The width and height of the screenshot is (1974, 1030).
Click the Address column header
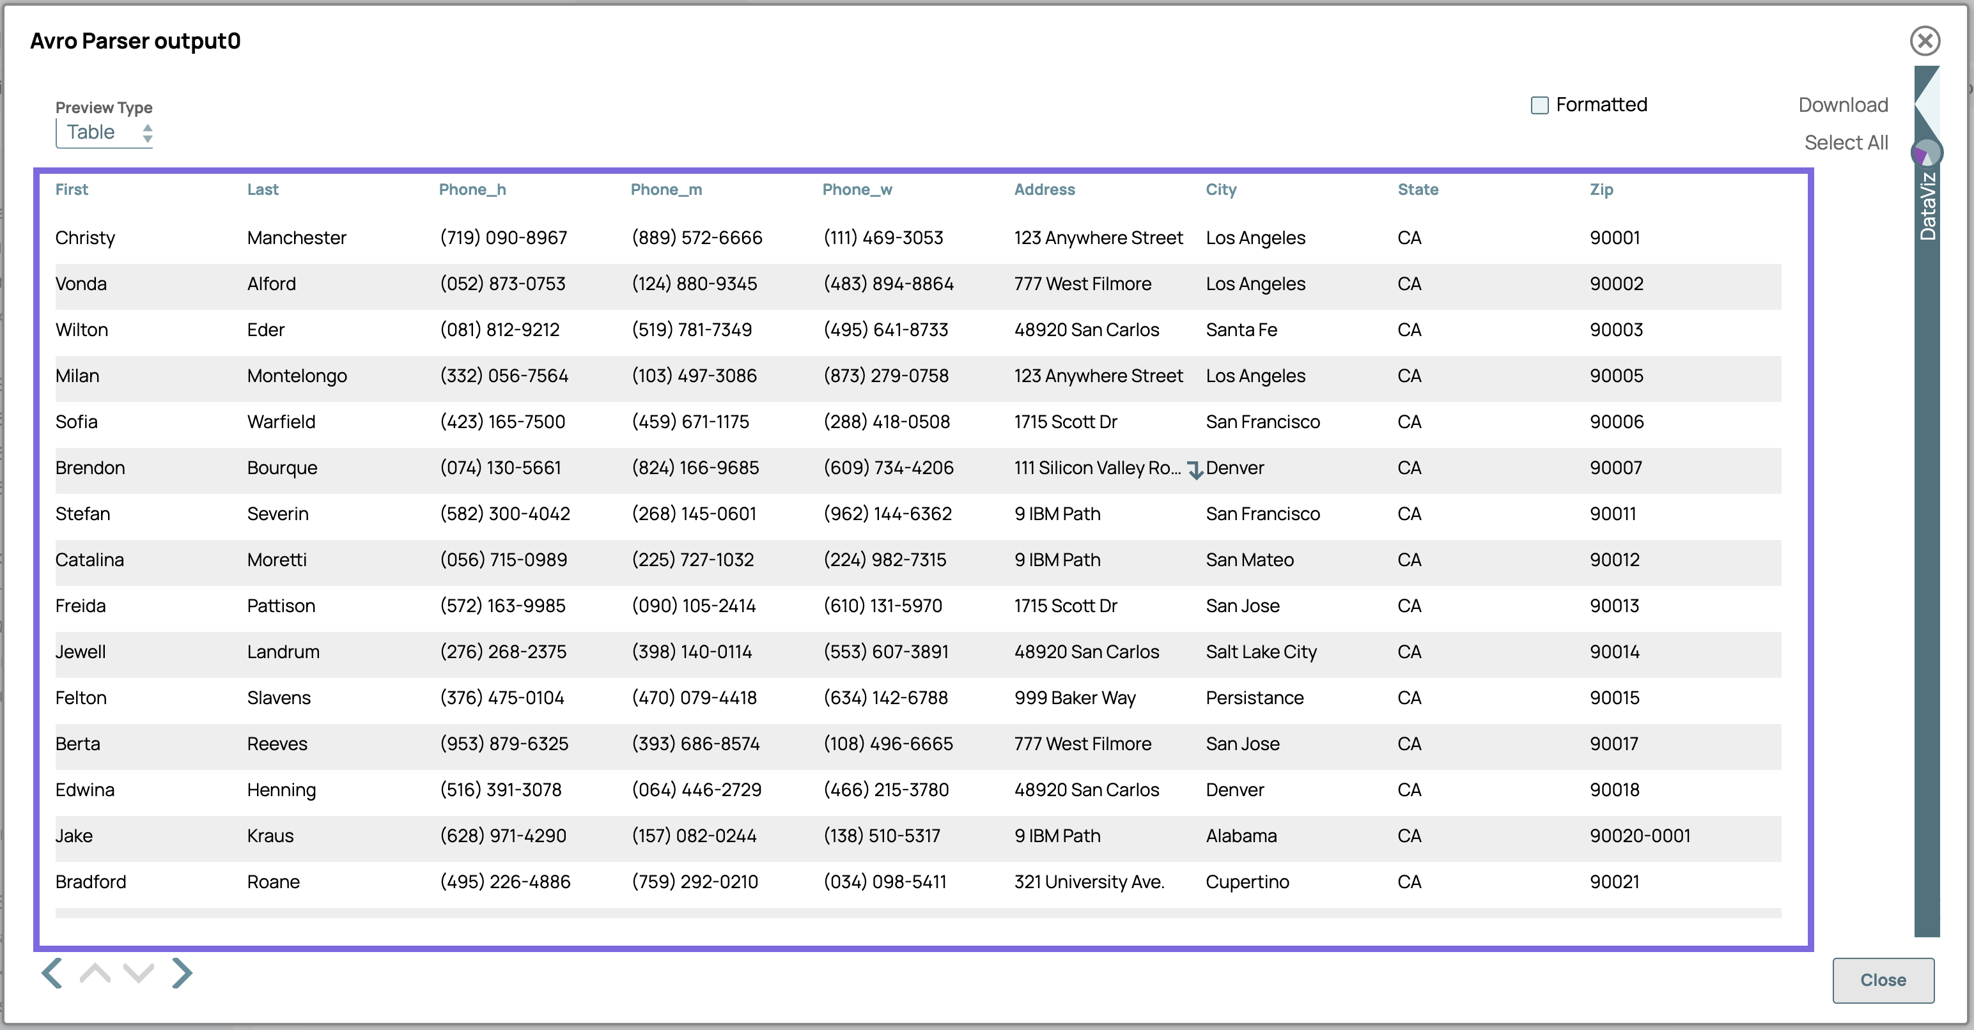coord(1044,189)
